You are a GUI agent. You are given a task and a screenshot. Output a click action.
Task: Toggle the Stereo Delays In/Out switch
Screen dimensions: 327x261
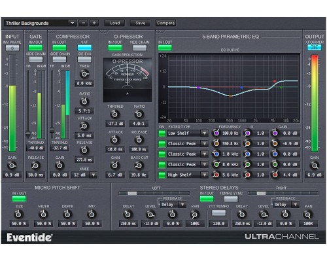(207, 199)
